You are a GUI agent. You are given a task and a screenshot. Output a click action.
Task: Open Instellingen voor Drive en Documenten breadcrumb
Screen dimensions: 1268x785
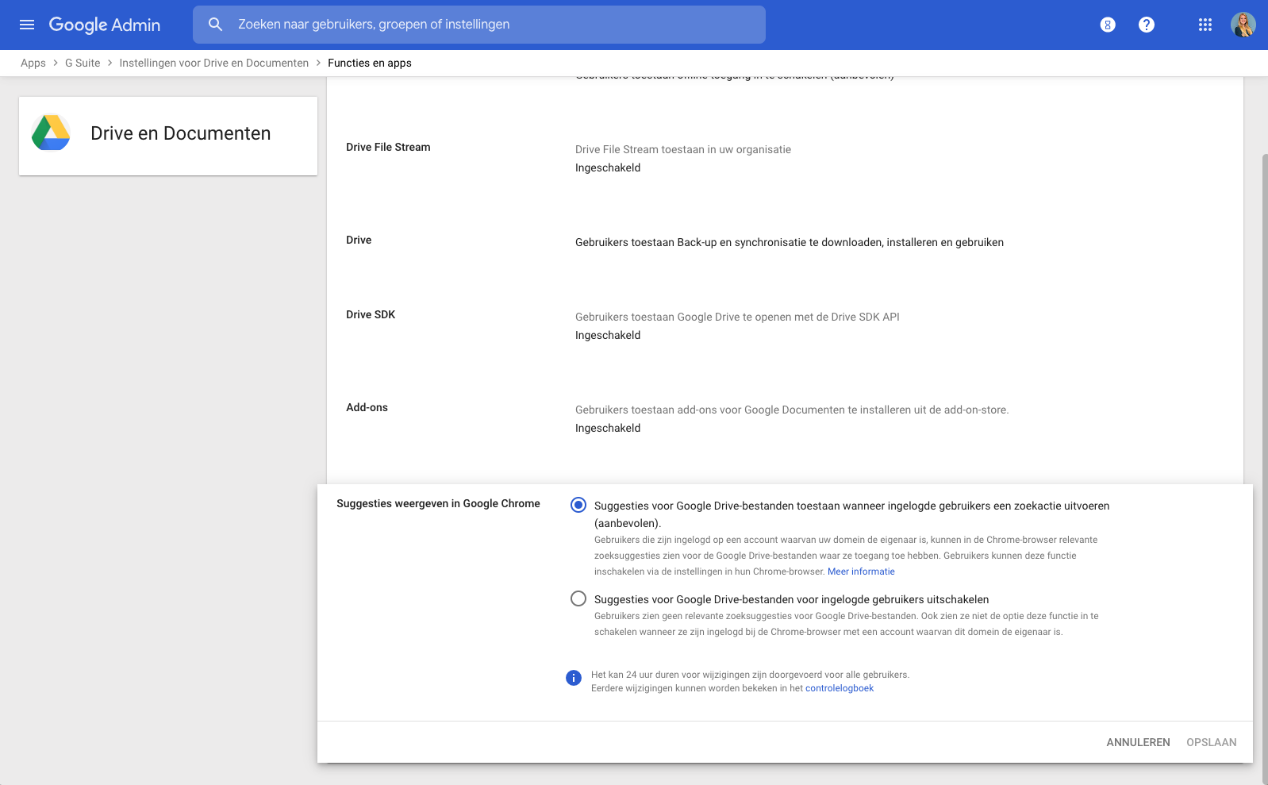[x=214, y=63]
